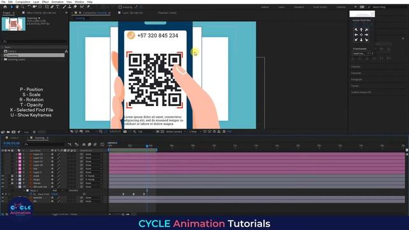Hide the BG layer eye
Viewport: 409px width, 230px height.
3,201
